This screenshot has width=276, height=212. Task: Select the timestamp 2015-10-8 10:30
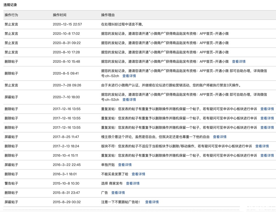tap(66, 183)
